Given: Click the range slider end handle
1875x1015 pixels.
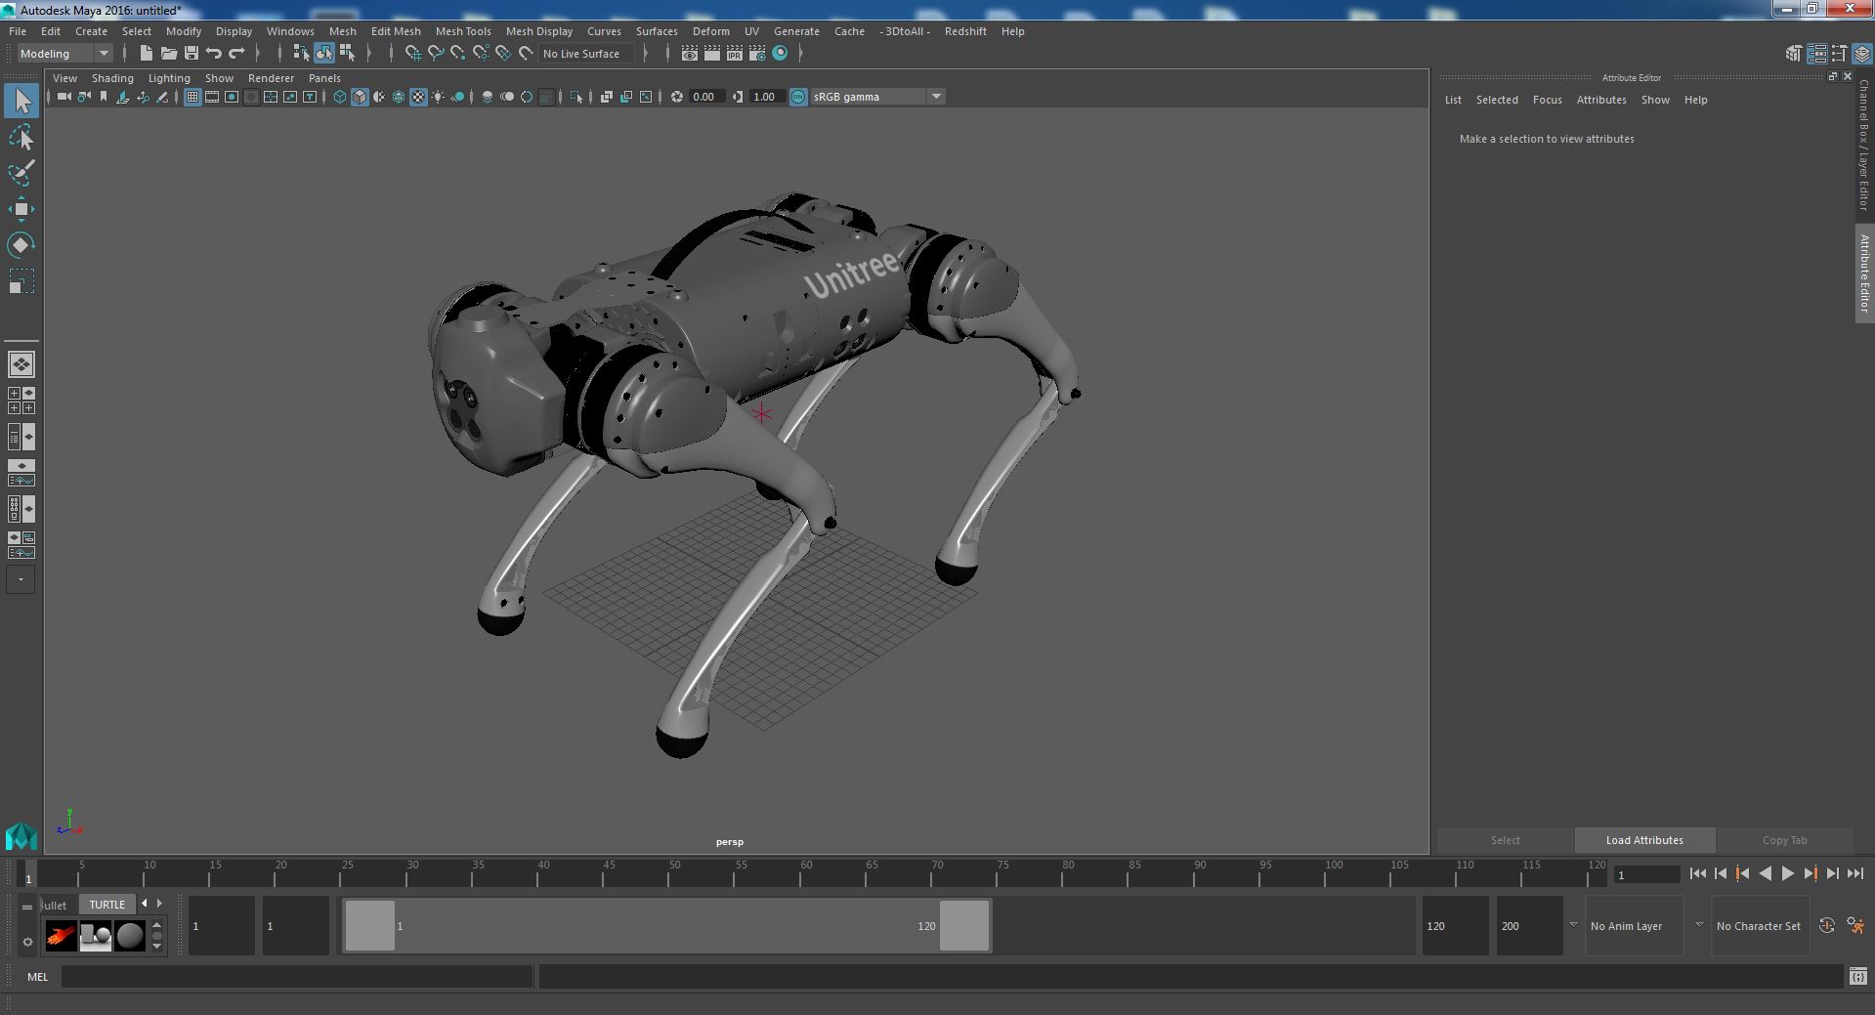Looking at the screenshot, I should point(964,925).
